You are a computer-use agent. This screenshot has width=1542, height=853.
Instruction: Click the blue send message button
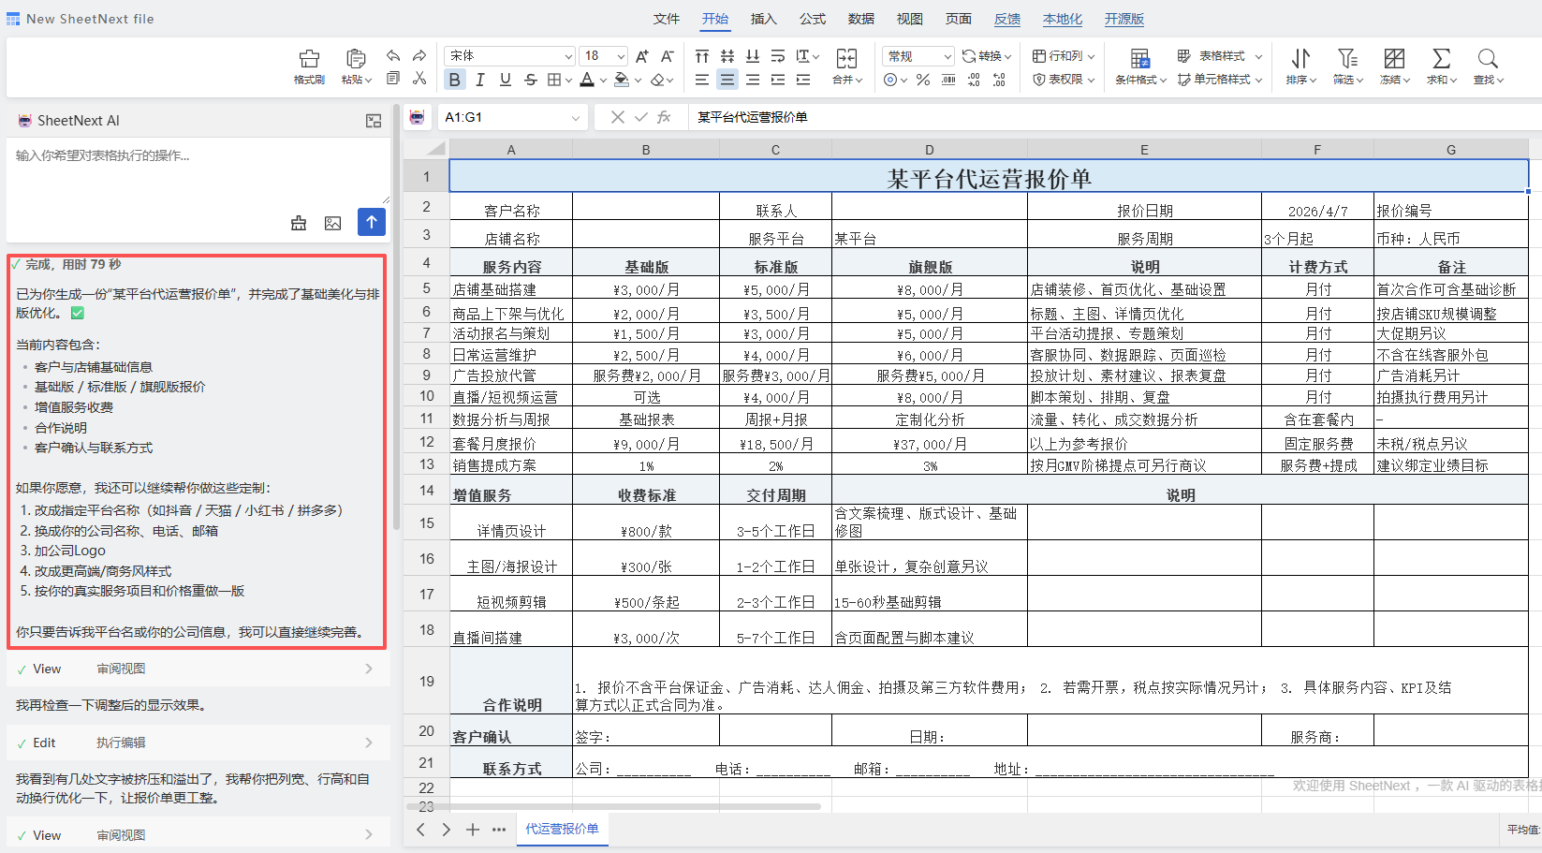[371, 222]
